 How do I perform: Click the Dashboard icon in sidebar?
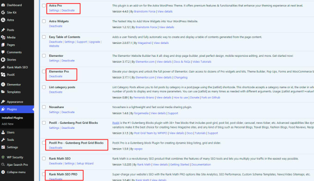pyautogui.click(x=3, y=5)
